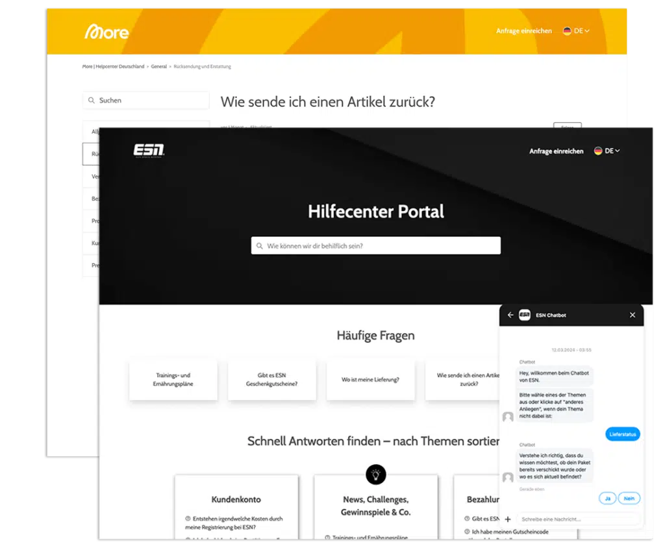Answer Ja in the chatbot
The height and width of the screenshot is (544, 665).
[607, 499]
